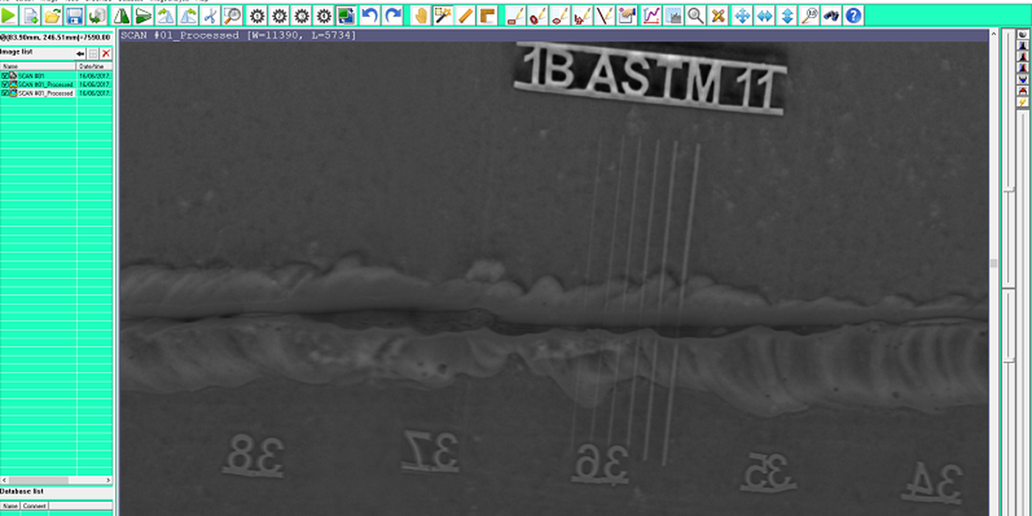This screenshot has height=516, width=1032.
Task: Undo the last operation
Action: click(x=371, y=15)
